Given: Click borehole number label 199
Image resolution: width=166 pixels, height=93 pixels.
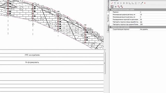Looking at the screenshot, I should 85,25.
